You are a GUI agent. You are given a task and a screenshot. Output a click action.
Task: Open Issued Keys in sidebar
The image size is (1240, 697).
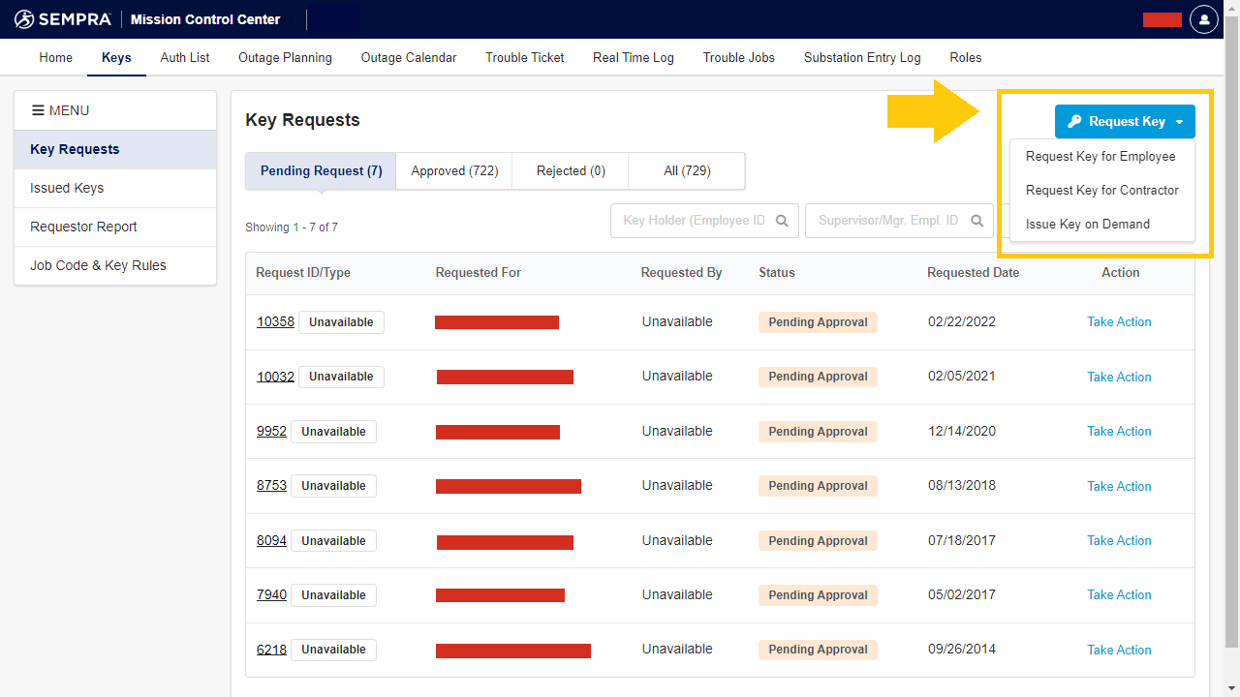(x=67, y=189)
